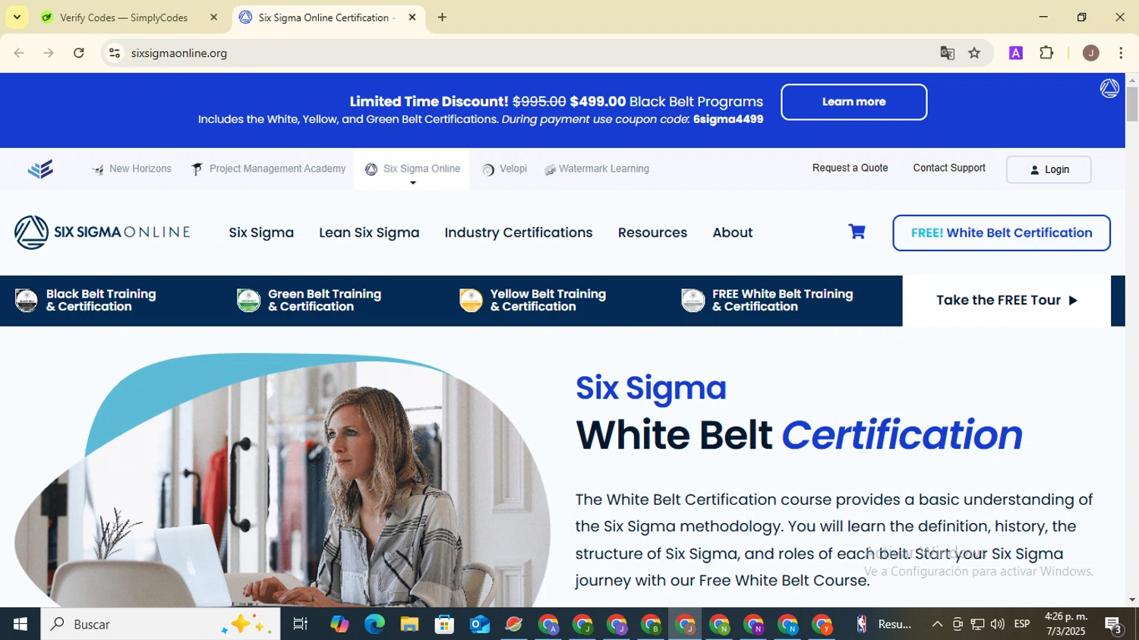
Task: Open the Lean Six Sigma menu
Action: click(x=369, y=232)
